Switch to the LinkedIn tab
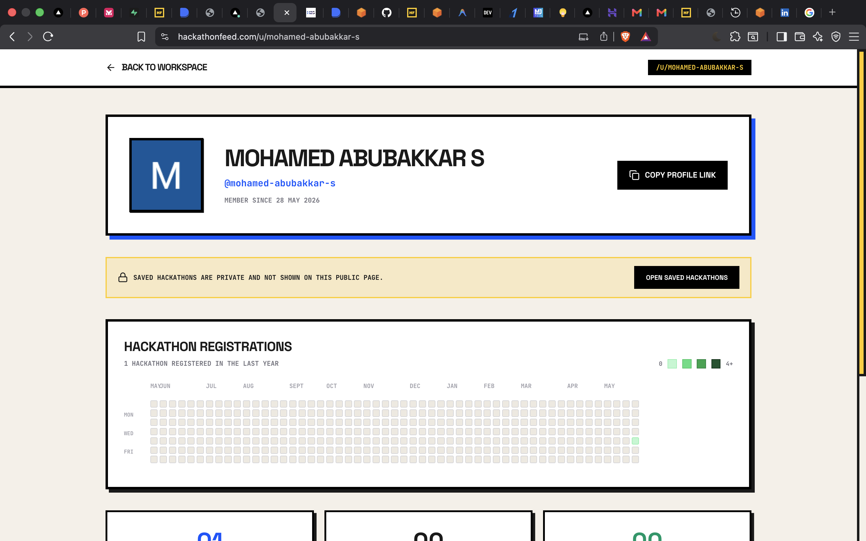The height and width of the screenshot is (541, 866). coord(785,13)
